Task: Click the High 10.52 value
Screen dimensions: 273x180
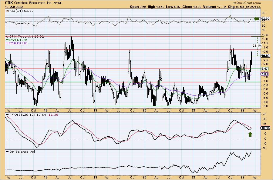Action: click(x=156, y=7)
